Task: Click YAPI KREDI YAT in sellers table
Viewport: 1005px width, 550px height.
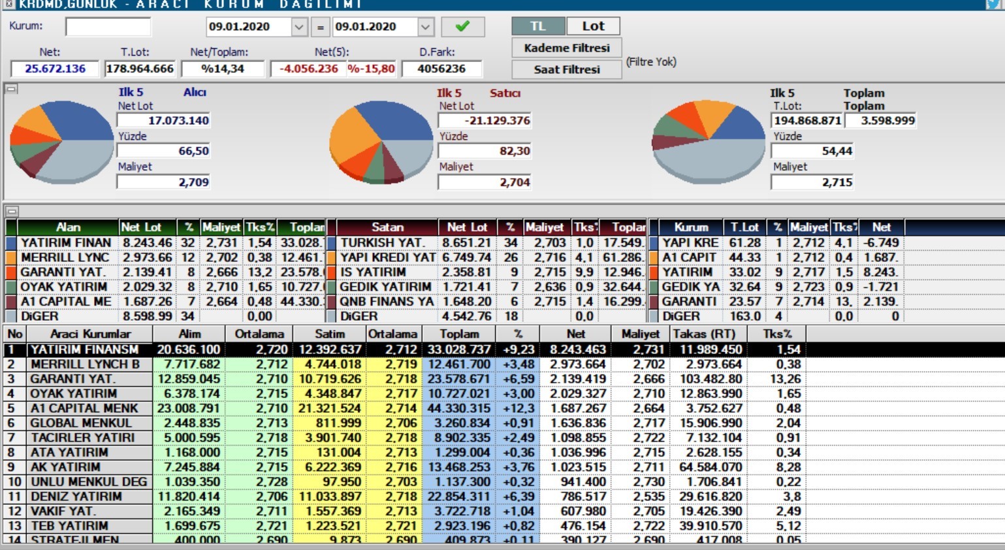Action: pyautogui.click(x=388, y=257)
